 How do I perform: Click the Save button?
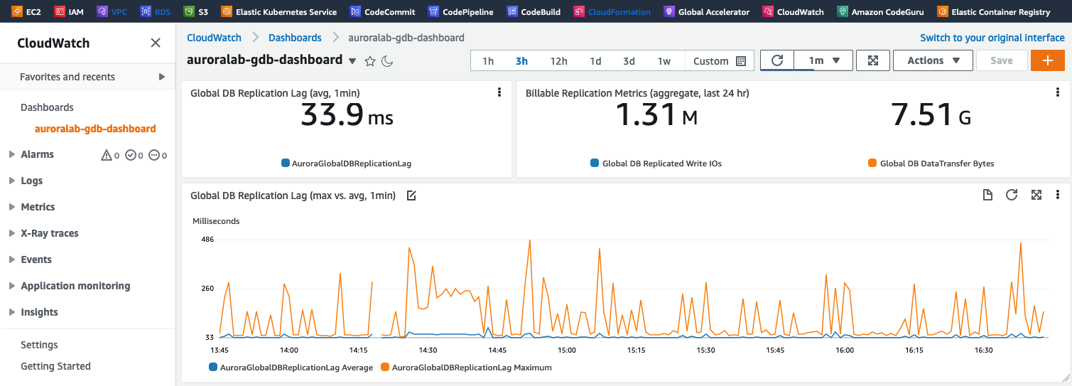1002,60
